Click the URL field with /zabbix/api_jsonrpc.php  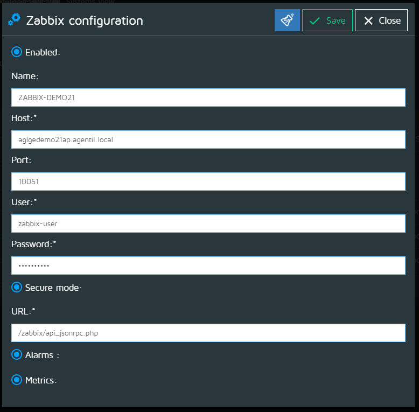[x=208, y=333]
